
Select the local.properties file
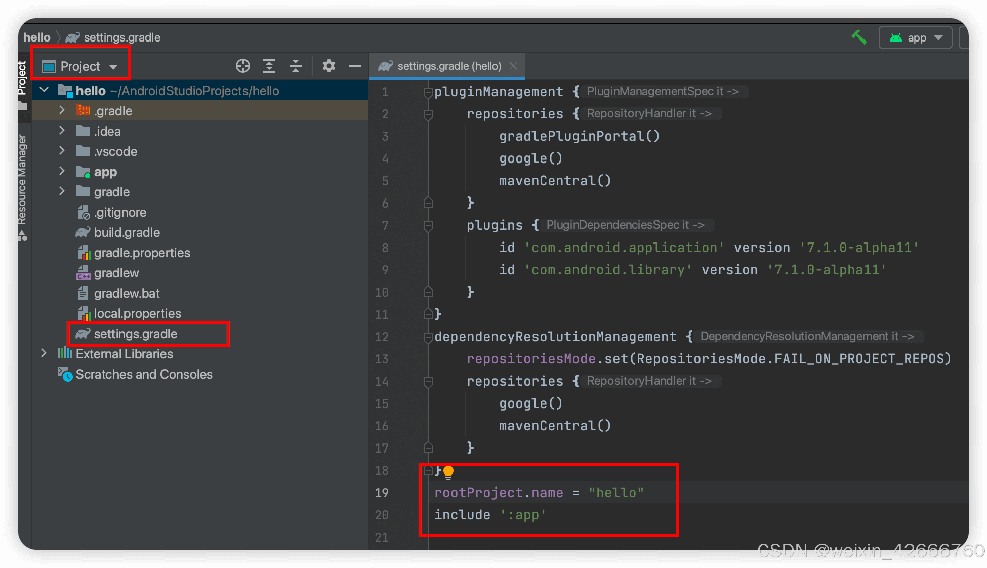pyautogui.click(x=137, y=313)
